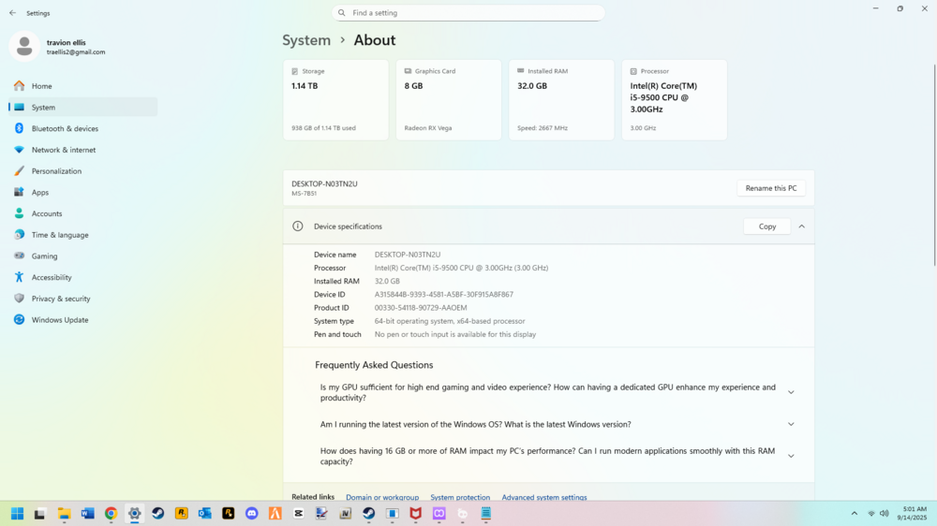Image resolution: width=937 pixels, height=526 pixels.
Task: Open Outlook from the taskbar
Action: (205, 514)
